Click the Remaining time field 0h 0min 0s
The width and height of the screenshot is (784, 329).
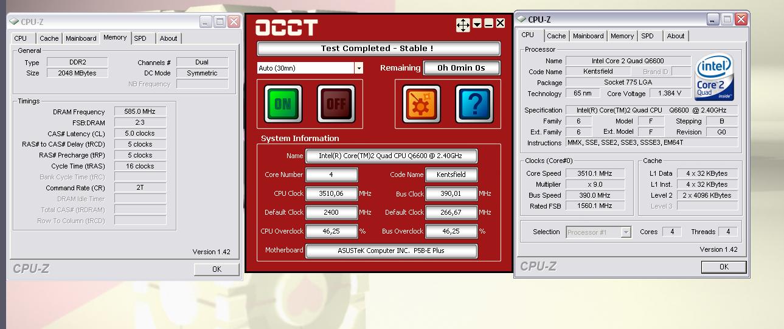[x=462, y=68]
